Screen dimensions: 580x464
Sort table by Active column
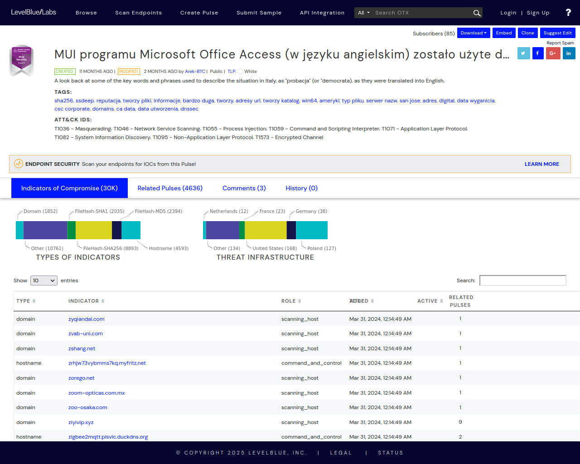(x=430, y=301)
